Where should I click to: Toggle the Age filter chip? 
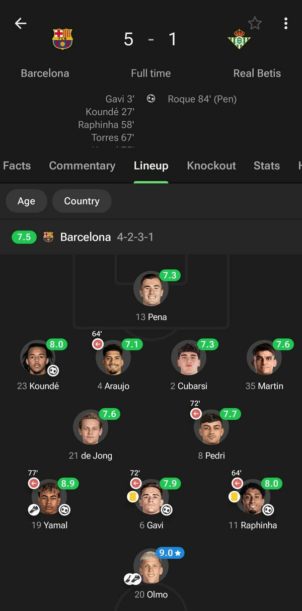[x=26, y=201]
